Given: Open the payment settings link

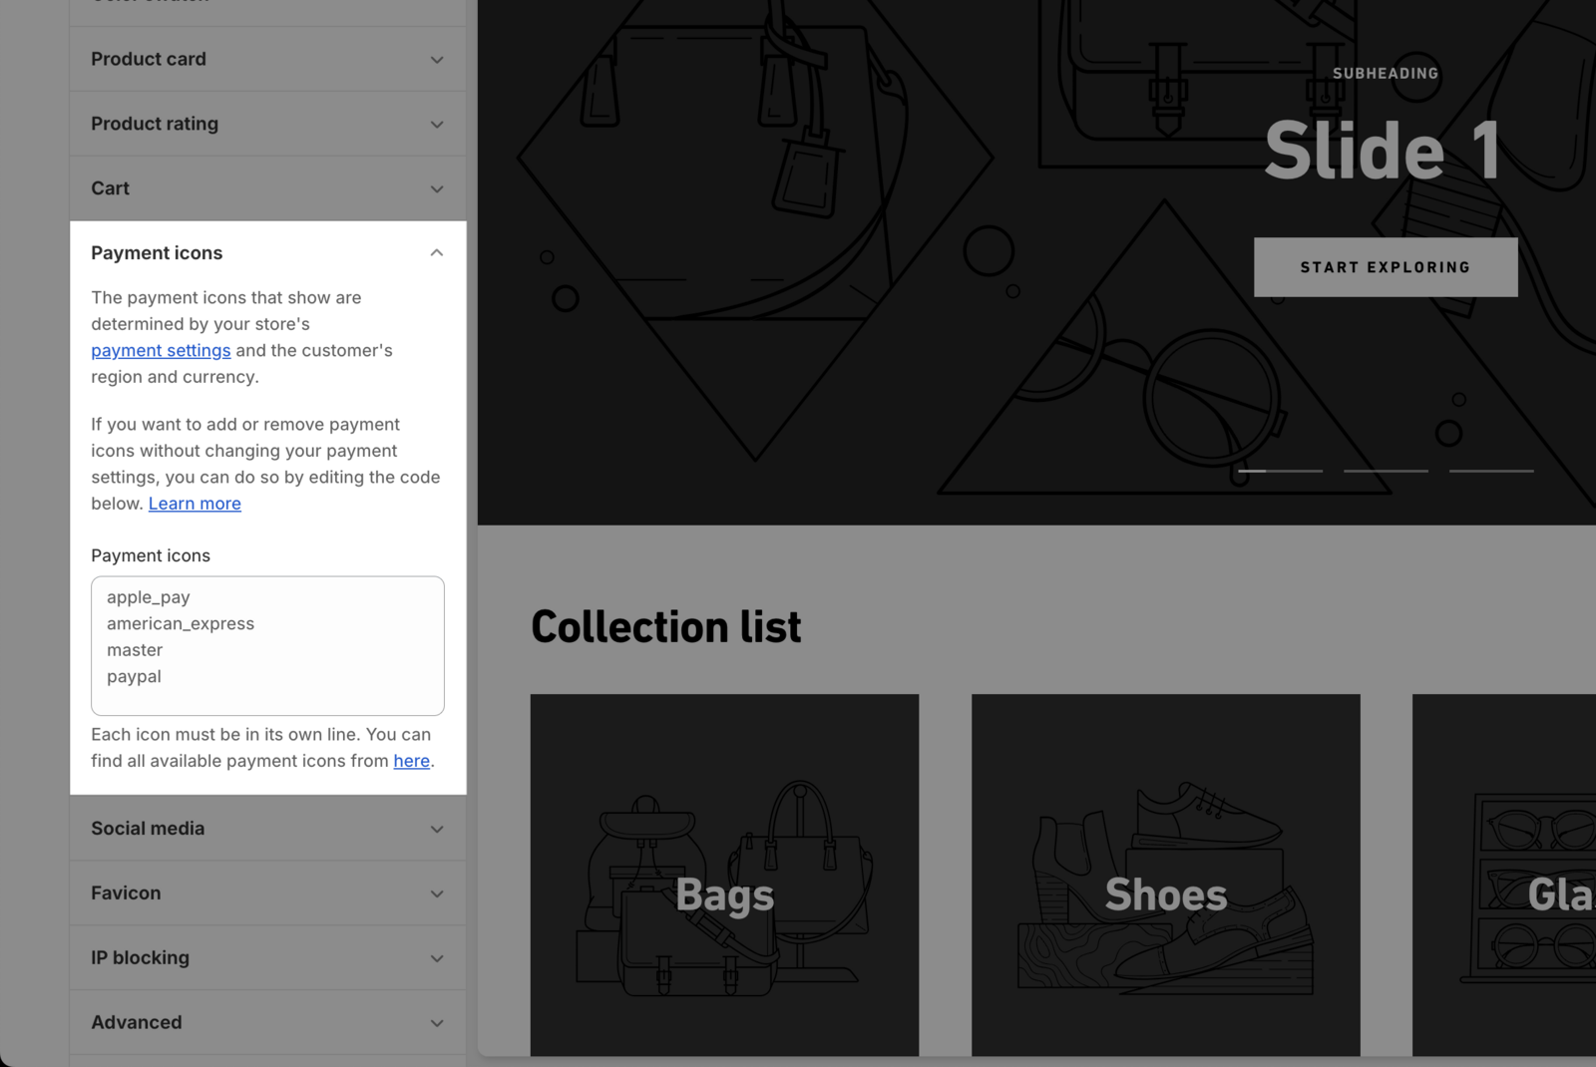Looking at the screenshot, I should click(161, 351).
